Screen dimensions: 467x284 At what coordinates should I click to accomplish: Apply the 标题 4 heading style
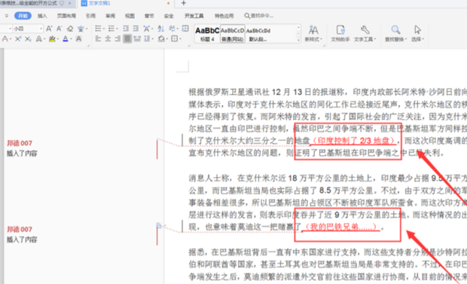click(207, 34)
